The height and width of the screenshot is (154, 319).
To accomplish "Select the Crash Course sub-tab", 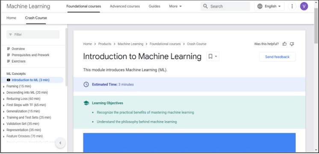I will [x=36, y=18].
